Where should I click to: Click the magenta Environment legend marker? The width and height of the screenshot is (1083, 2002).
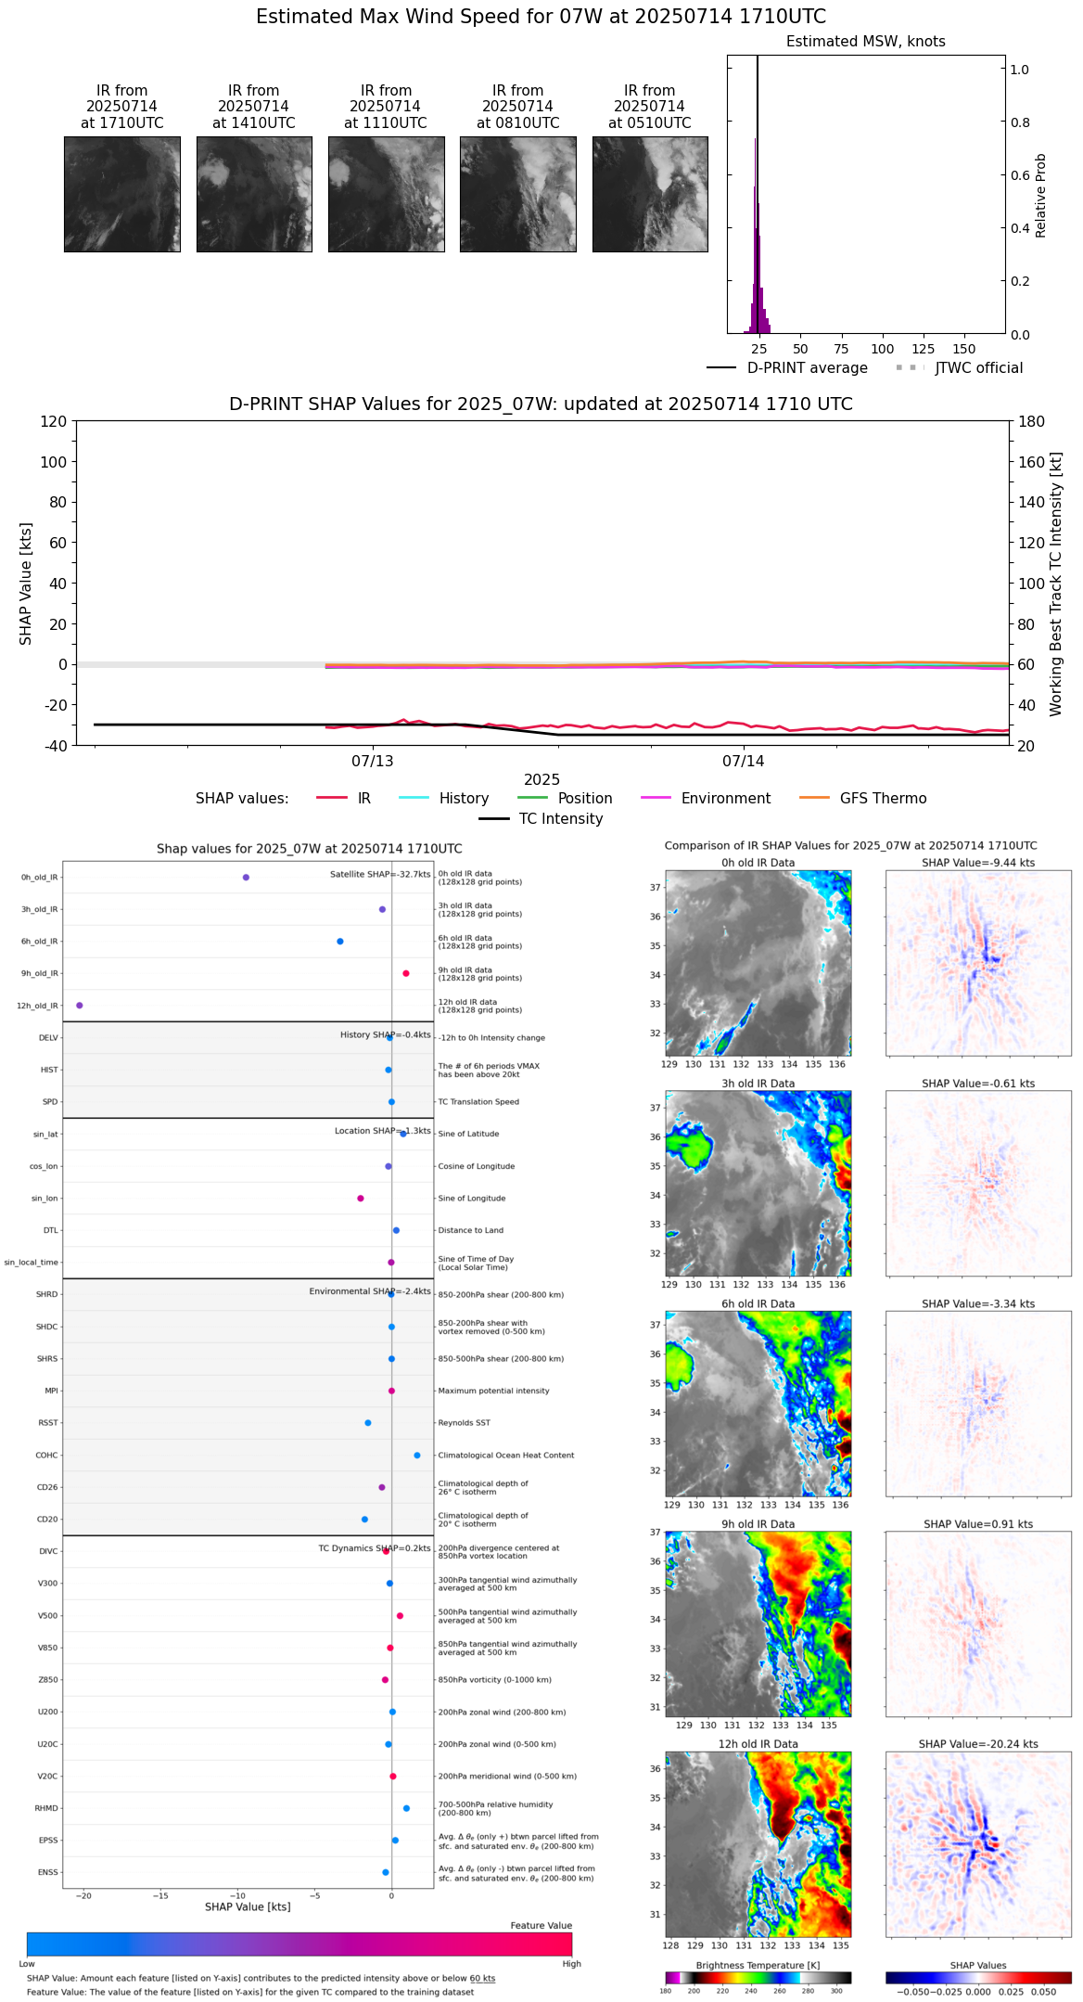click(x=656, y=798)
